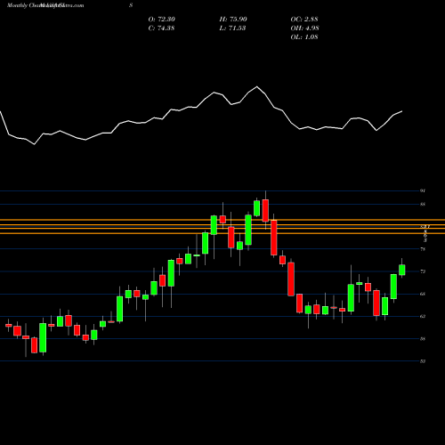Click the high value 'H: 75.90'
445x445 pixels.
click(x=233, y=20)
